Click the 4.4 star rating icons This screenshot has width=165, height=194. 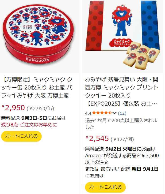102,113
